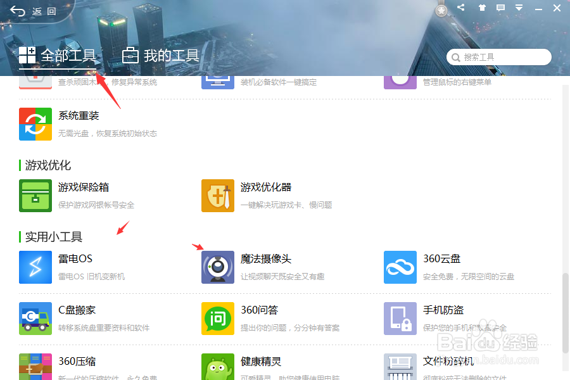Screen dimensions: 570x380
Task: Switch to the 全部工具 tab
Action: pos(58,56)
